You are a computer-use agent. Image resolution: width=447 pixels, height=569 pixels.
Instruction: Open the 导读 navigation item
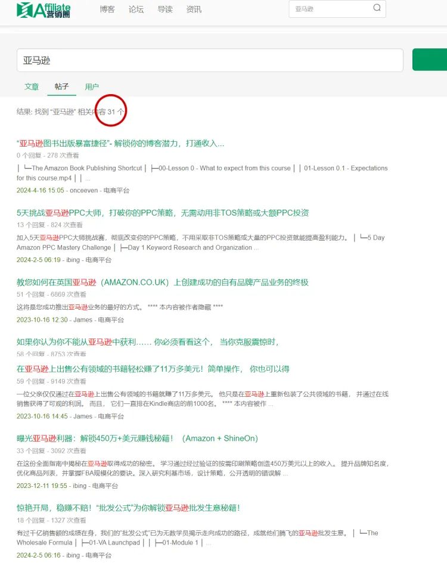point(165,9)
